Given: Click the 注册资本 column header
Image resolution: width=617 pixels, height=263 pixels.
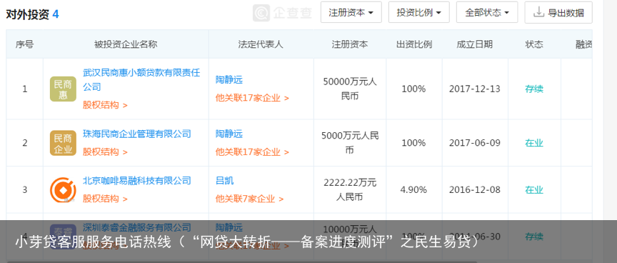Looking at the screenshot, I should 350,44.
